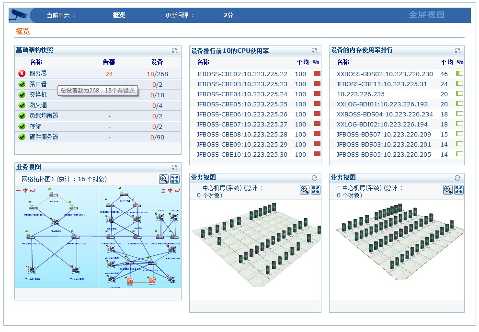479x332 pixels.
Task: Click red CPU usage bar for JFBOSS-CBE10
Action: click(317, 154)
